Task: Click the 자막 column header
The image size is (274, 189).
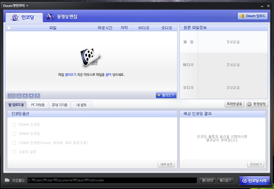Action: 124,28
